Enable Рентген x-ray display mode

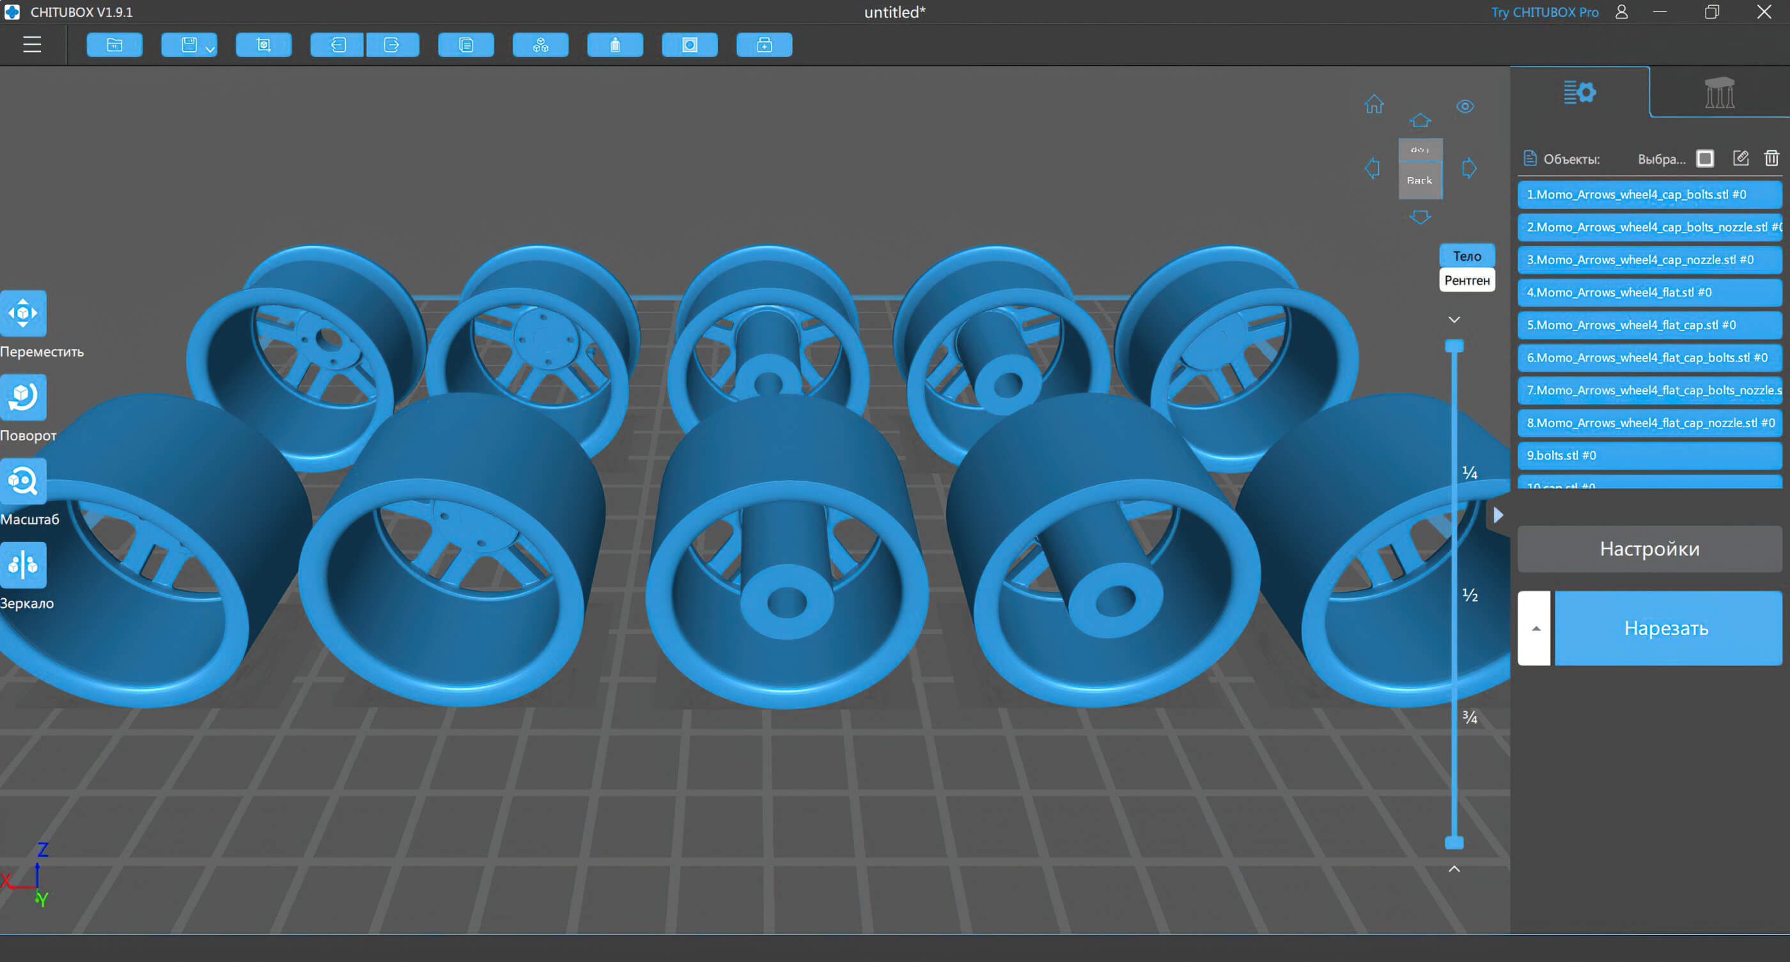click(x=1467, y=281)
